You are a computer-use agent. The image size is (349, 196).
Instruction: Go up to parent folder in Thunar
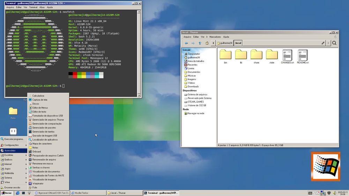click(x=200, y=43)
